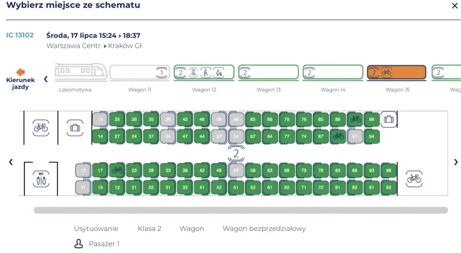Click the horizontal scrollbar below the seat map
The height and width of the screenshot is (253, 461).
click(240, 210)
